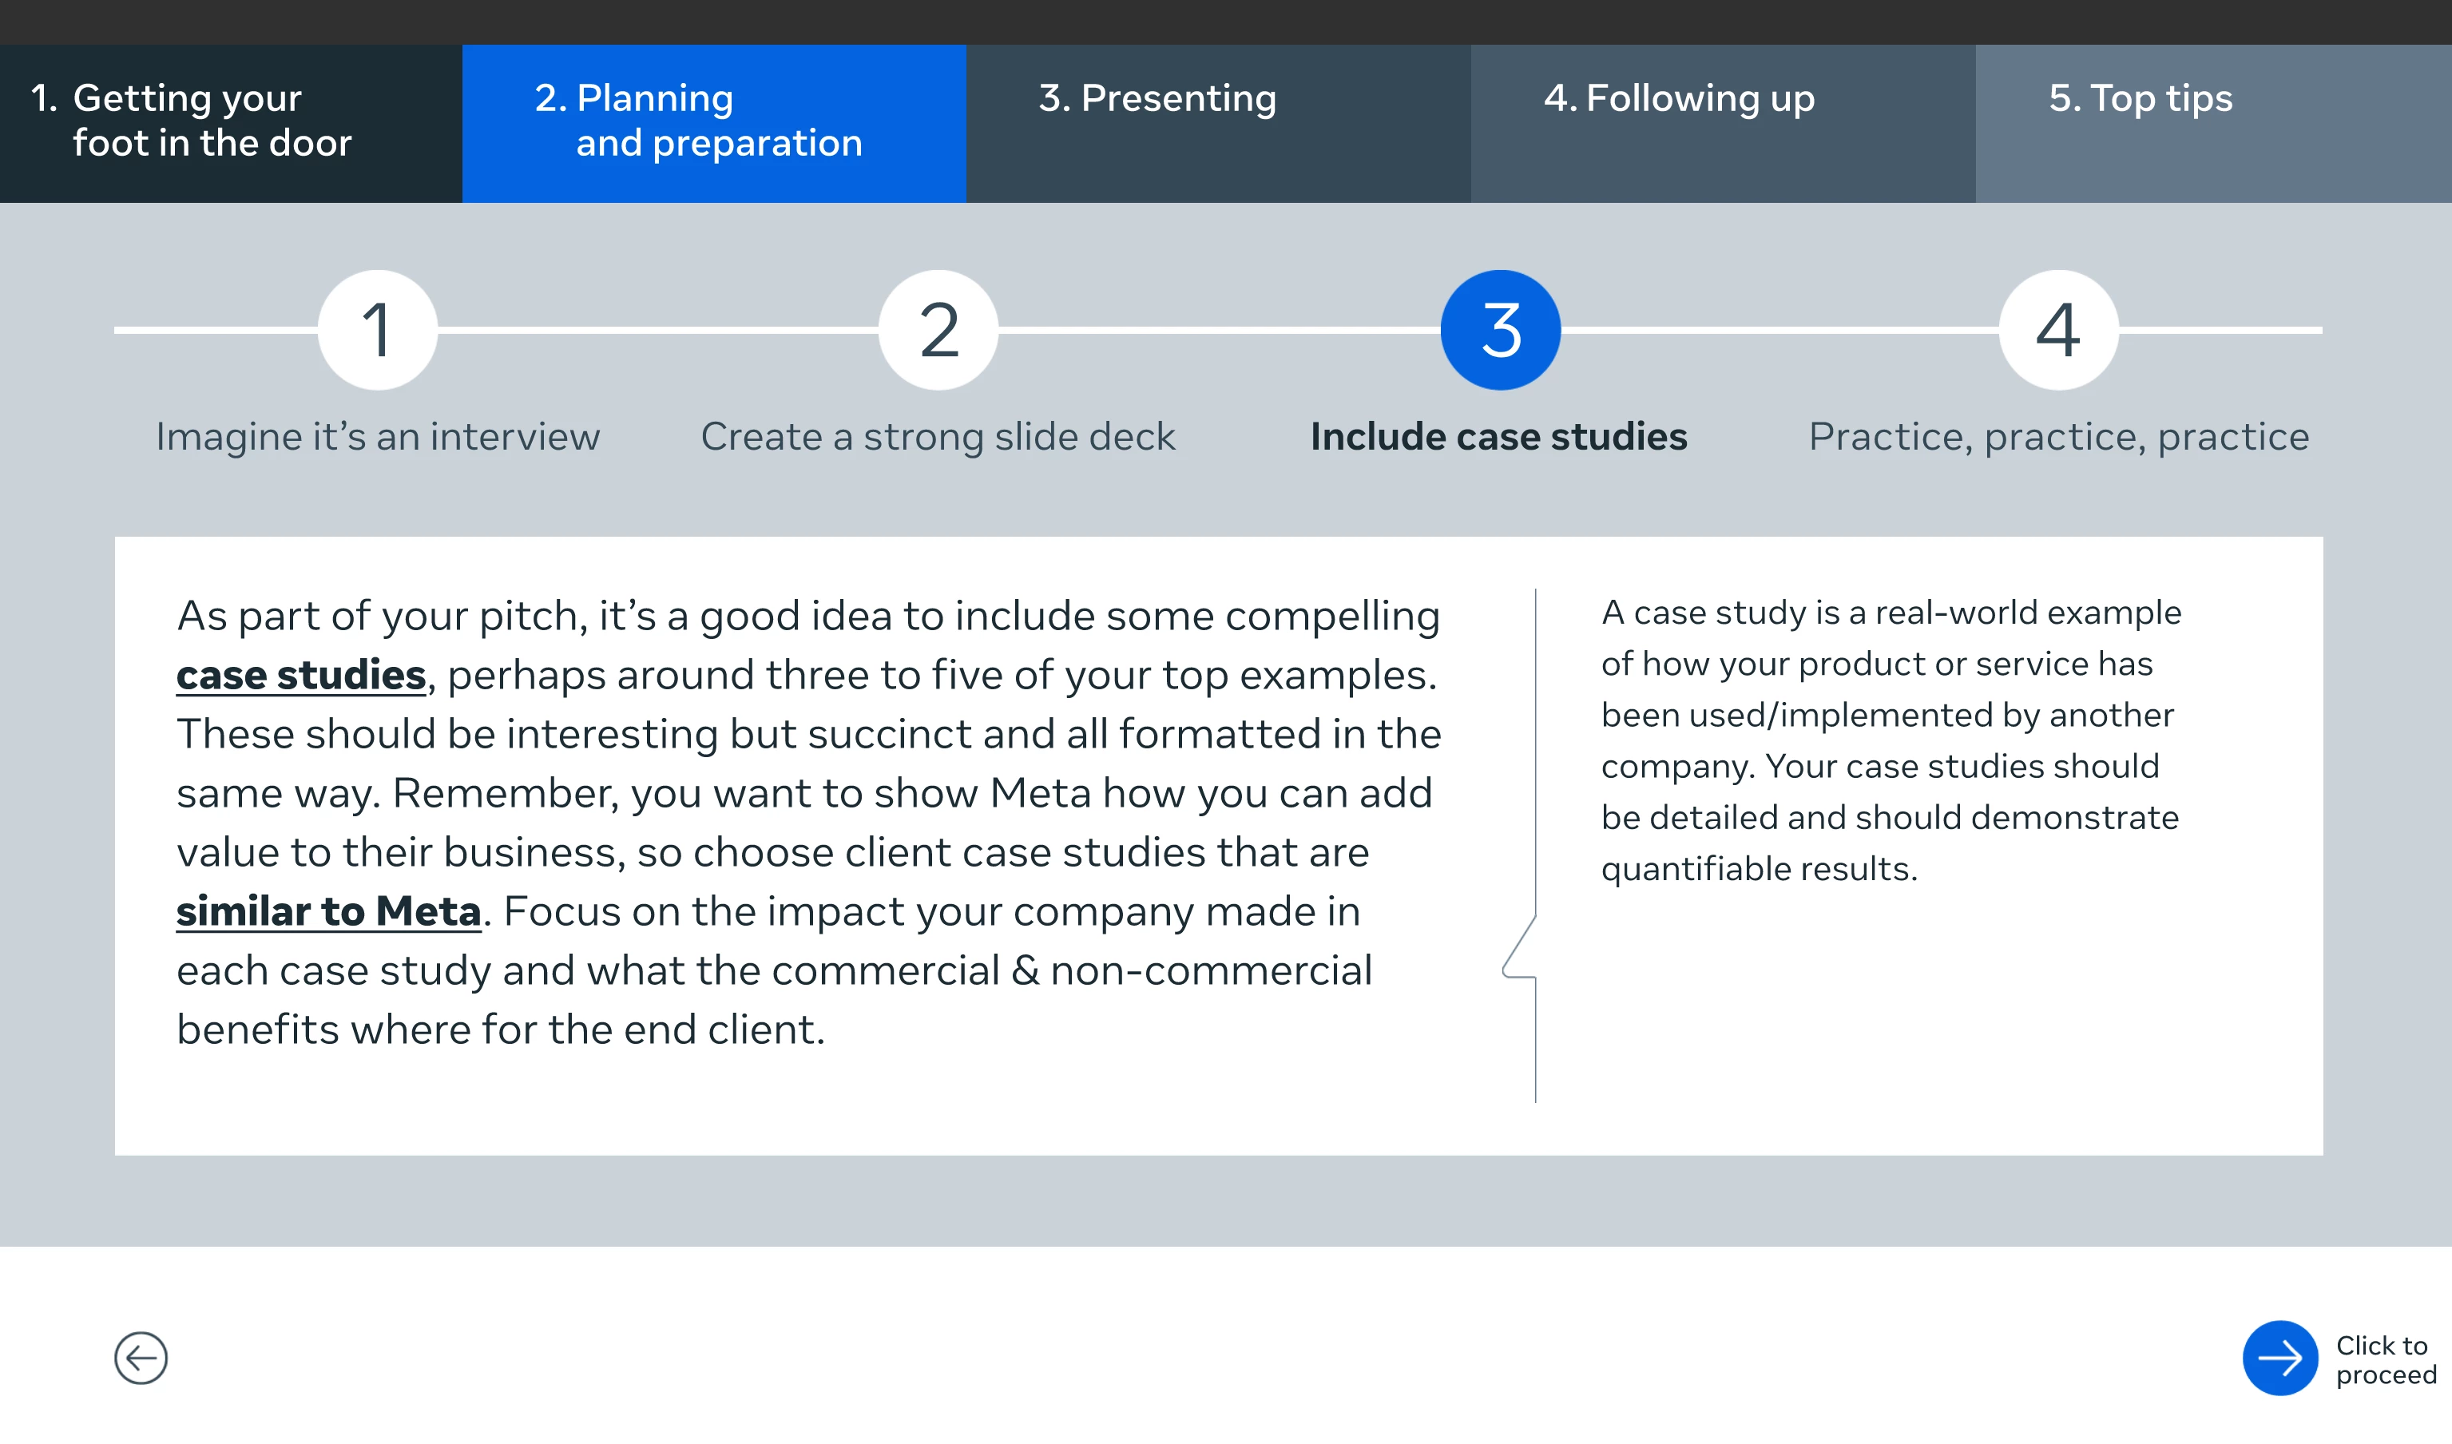Jump to step 4 circle
The width and height of the screenshot is (2452, 1444).
[x=2058, y=330]
